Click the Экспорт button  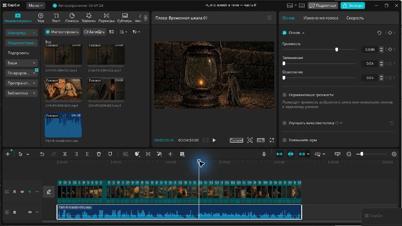pos(353,6)
